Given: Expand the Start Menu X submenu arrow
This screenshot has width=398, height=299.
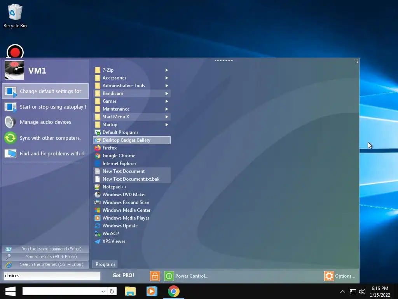Looking at the screenshot, I should (166, 117).
